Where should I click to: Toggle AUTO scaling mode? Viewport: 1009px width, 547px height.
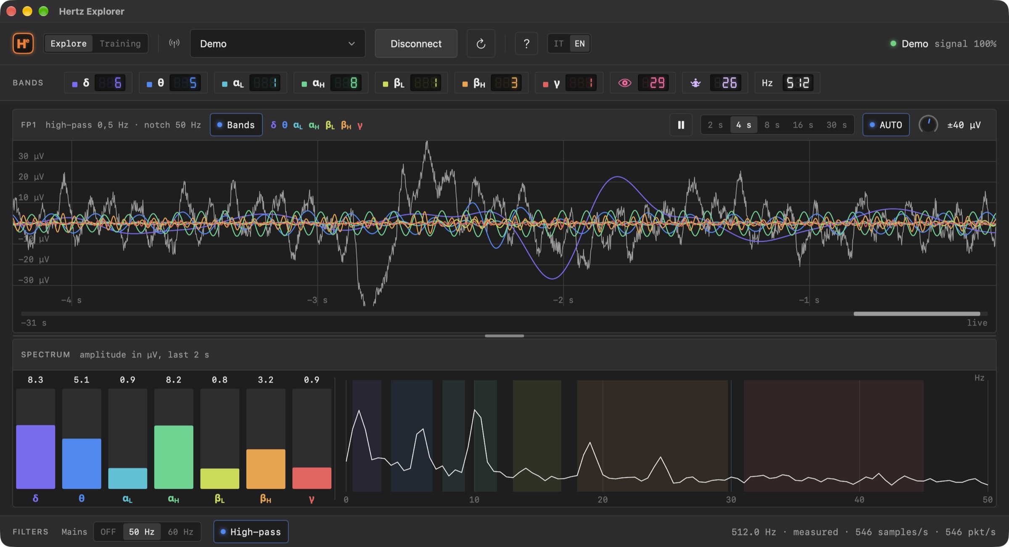886,125
